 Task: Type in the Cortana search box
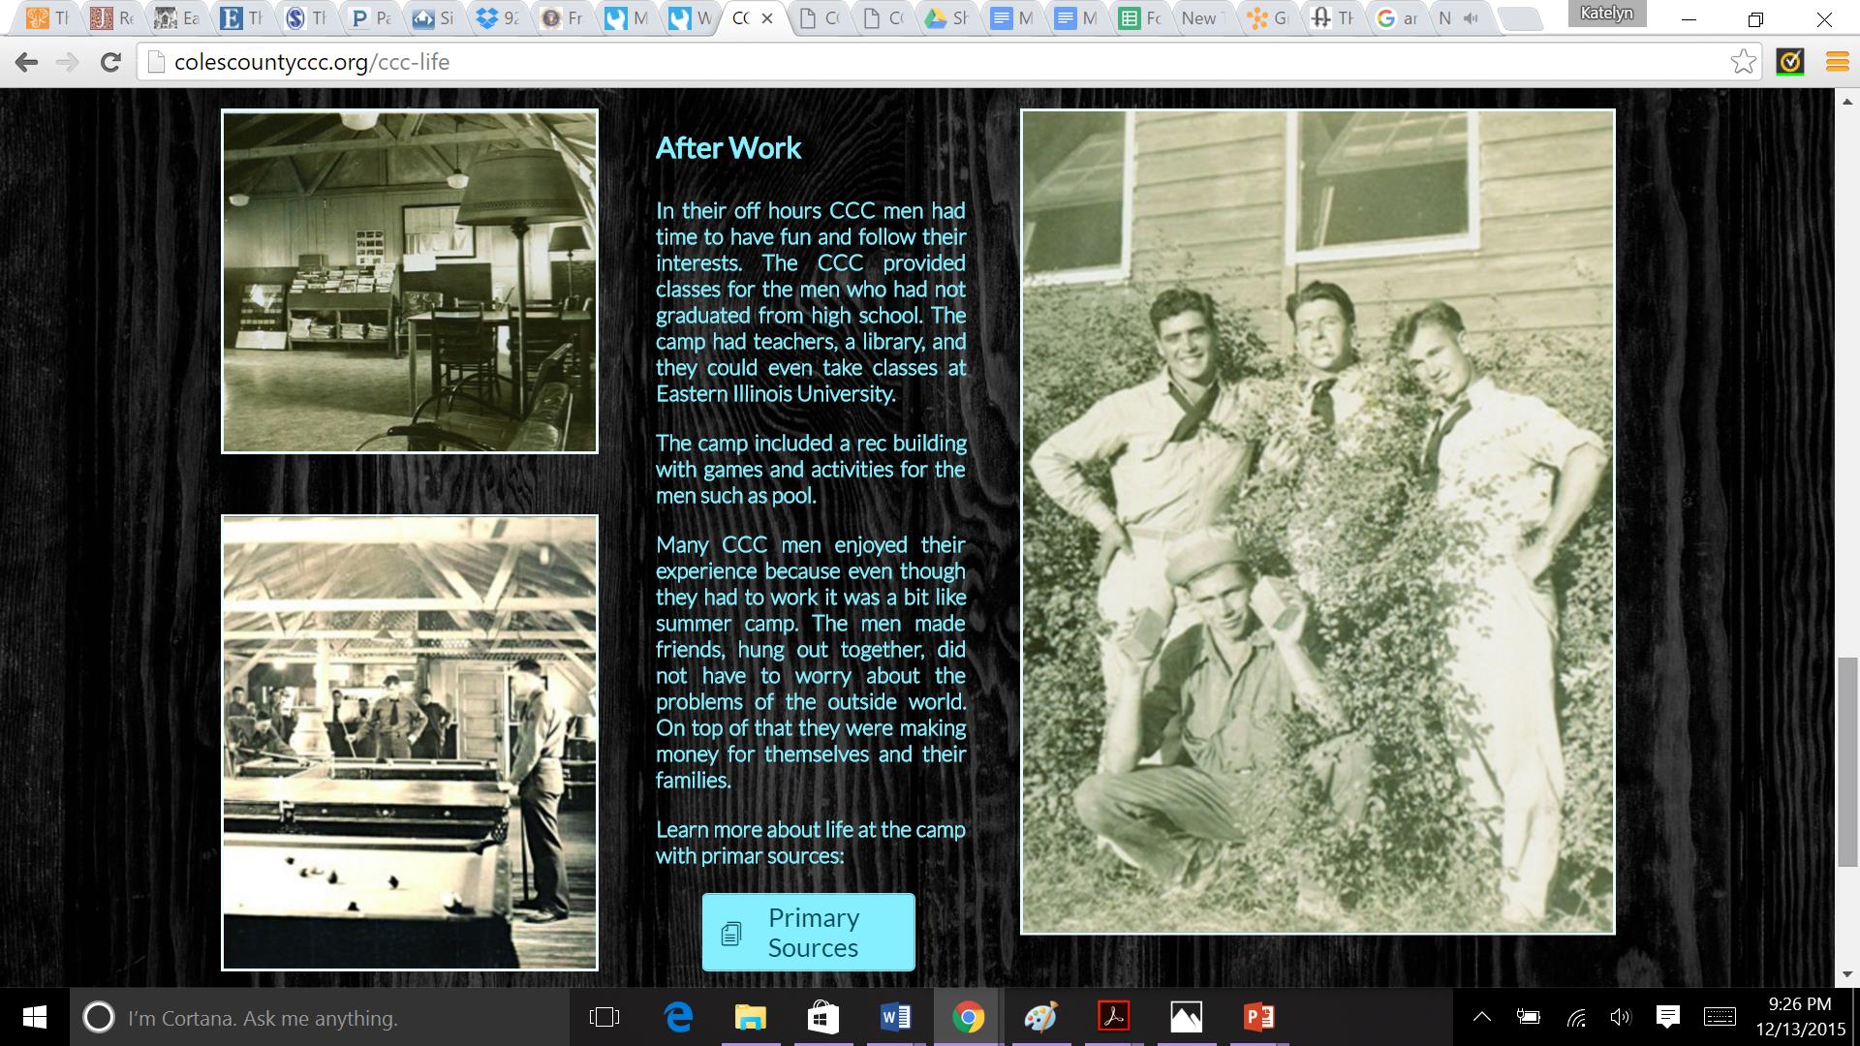click(291, 1017)
